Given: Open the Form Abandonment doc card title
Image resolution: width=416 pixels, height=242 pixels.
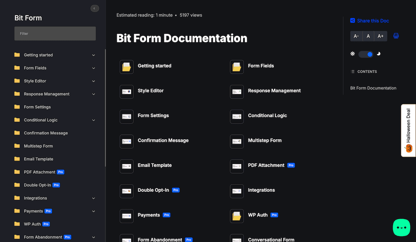Looking at the screenshot, I should tap(160, 240).
